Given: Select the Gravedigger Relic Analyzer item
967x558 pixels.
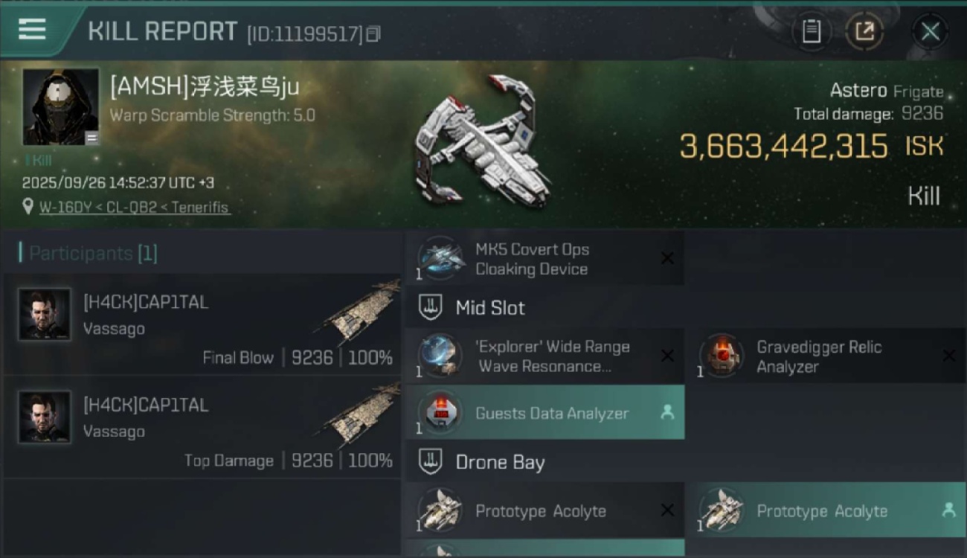Looking at the screenshot, I should coord(825,356).
